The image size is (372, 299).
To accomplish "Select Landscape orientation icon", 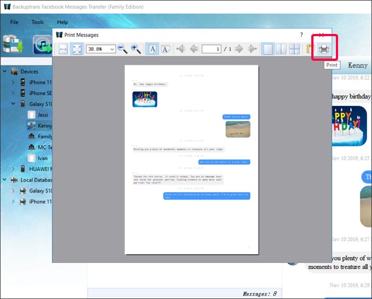I will pyautogui.click(x=165, y=49).
